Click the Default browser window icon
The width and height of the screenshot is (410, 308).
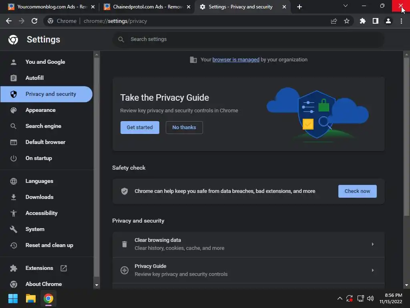13,142
